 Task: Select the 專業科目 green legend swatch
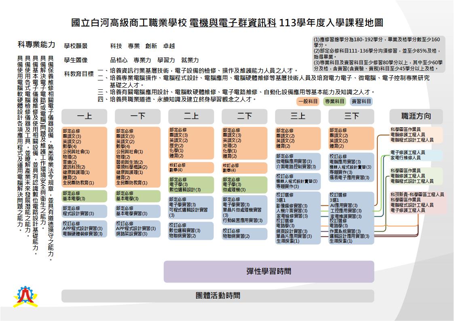pos(334,101)
